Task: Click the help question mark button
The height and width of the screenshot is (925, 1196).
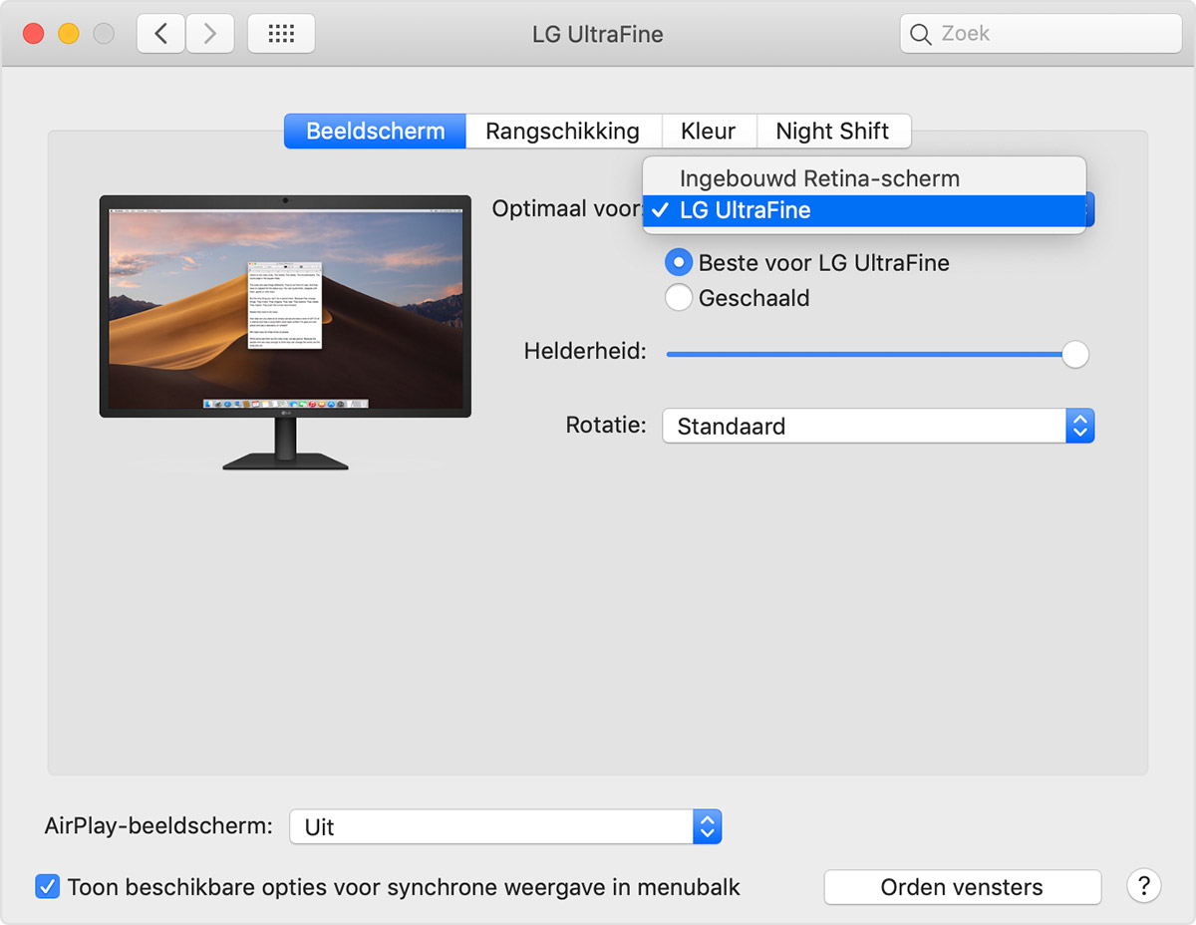Action: pyautogui.click(x=1143, y=885)
